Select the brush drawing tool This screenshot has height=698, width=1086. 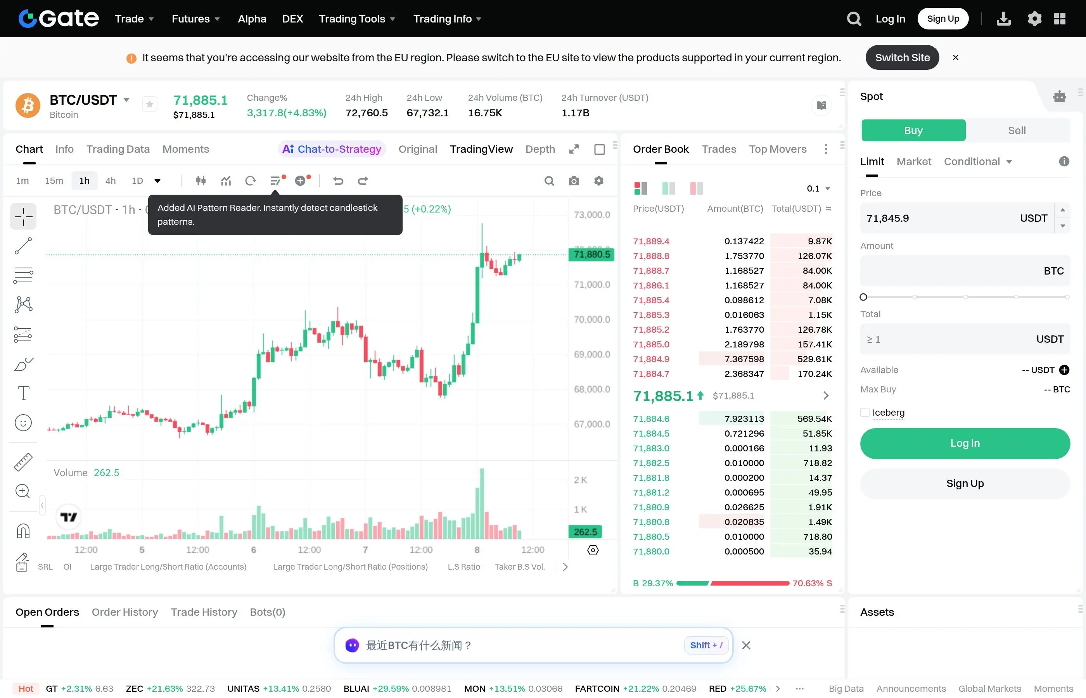click(x=23, y=364)
